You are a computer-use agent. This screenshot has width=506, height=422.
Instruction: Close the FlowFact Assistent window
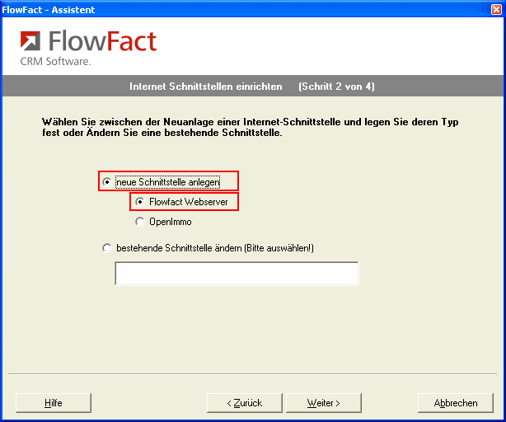tap(496, 10)
